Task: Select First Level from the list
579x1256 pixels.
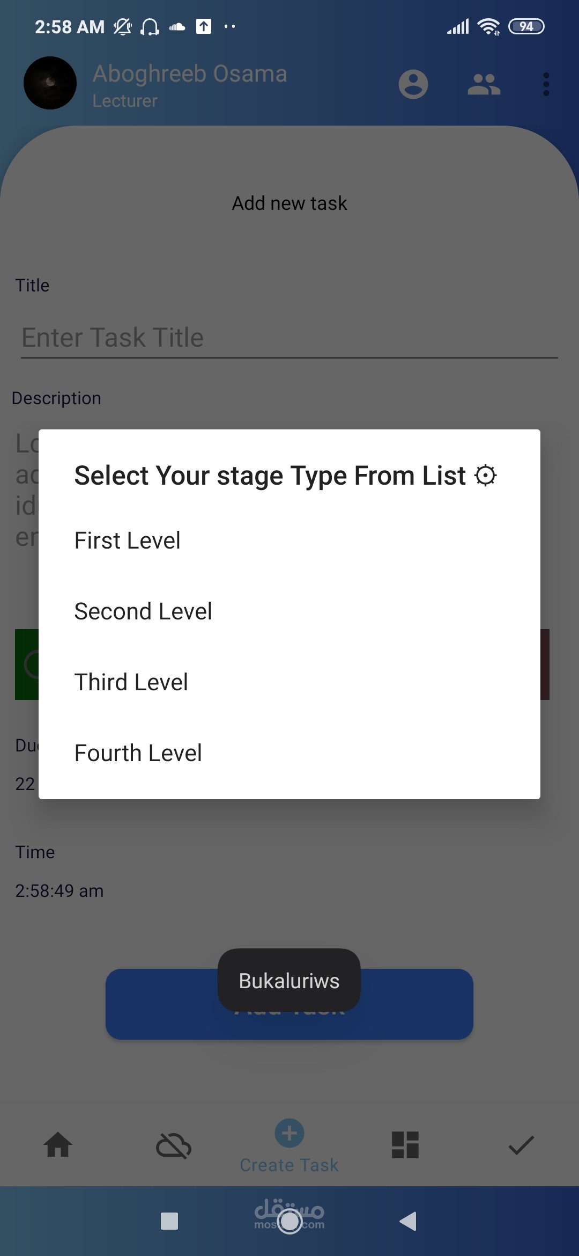Action: click(x=128, y=541)
